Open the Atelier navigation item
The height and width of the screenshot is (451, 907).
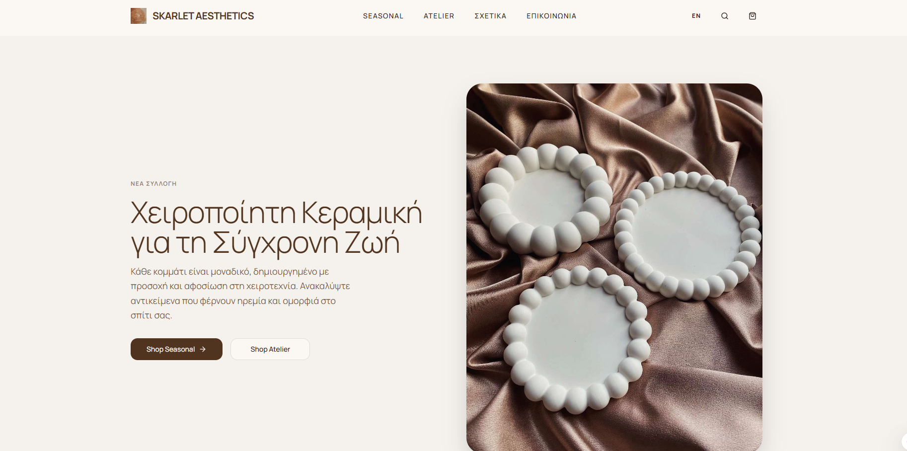pyautogui.click(x=439, y=16)
